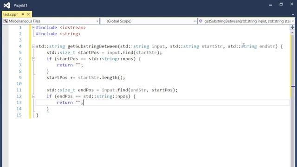Open the getSubstringBetween member dropdown

click(246, 21)
